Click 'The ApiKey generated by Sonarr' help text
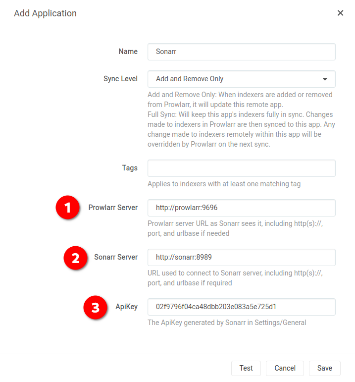The width and height of the screenshot is (355, 382). (x=227, y=323)
